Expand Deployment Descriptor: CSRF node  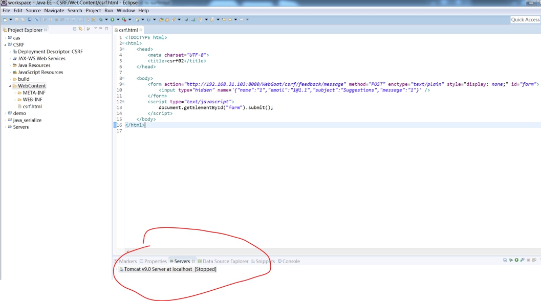coord(10,52)
